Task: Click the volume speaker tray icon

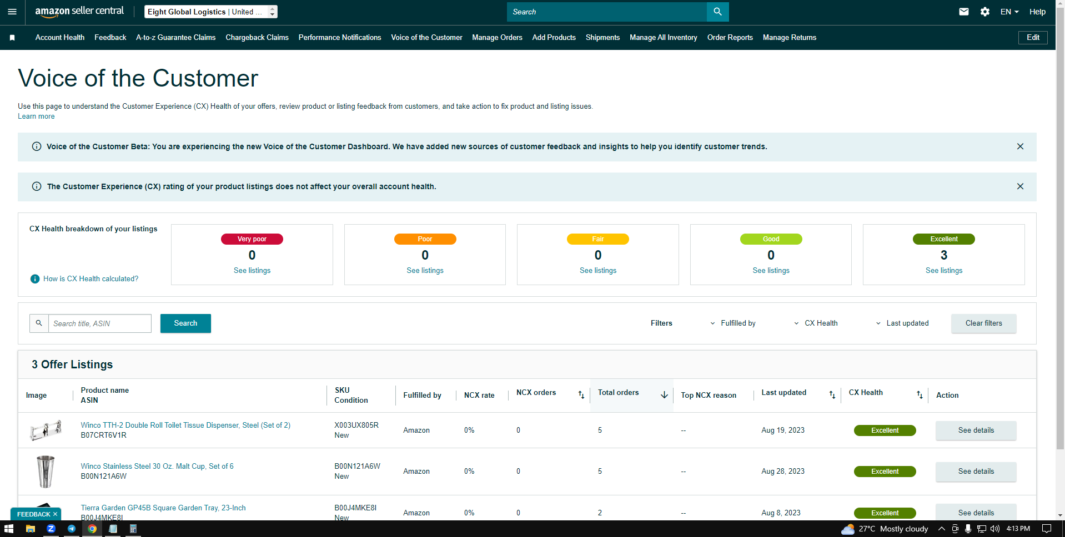Action: (994, 529)
